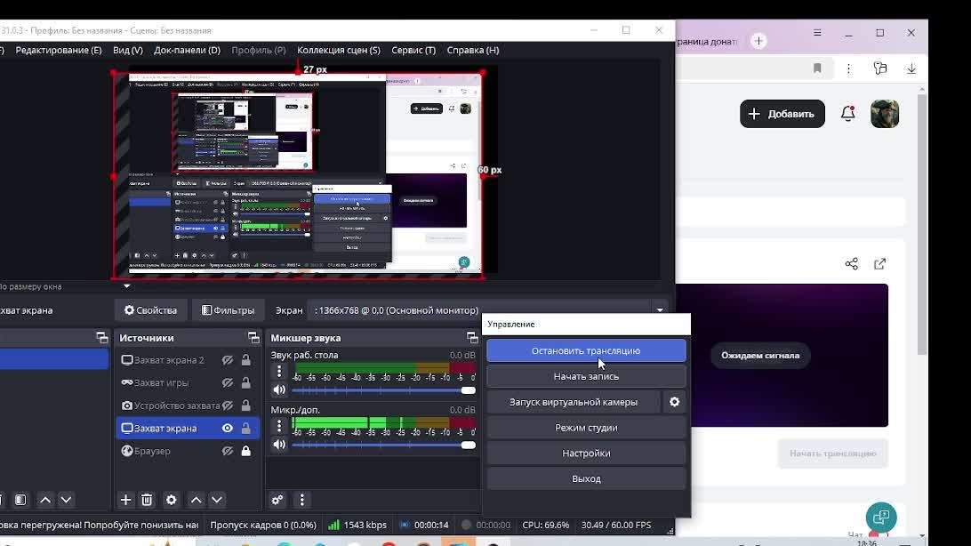Open source Фильтры button

pos(228,310)
